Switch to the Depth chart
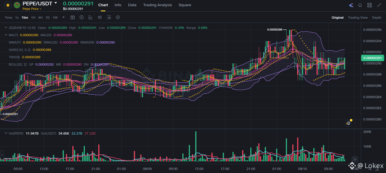Viewport: 386px width, 173px height. click(377, 18)
